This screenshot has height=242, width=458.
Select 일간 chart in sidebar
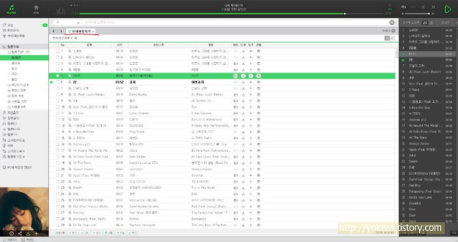coord(14,69)
